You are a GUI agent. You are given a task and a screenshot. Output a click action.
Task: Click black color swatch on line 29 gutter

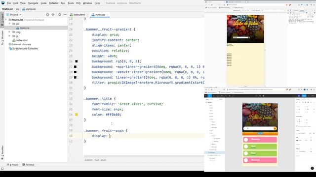(75, 77)
